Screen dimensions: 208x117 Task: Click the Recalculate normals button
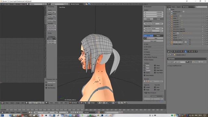point(52,26)
